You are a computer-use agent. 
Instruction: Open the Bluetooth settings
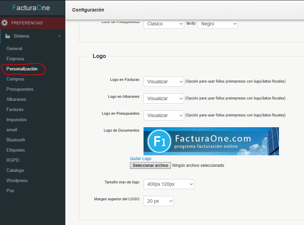coord(16,140)
